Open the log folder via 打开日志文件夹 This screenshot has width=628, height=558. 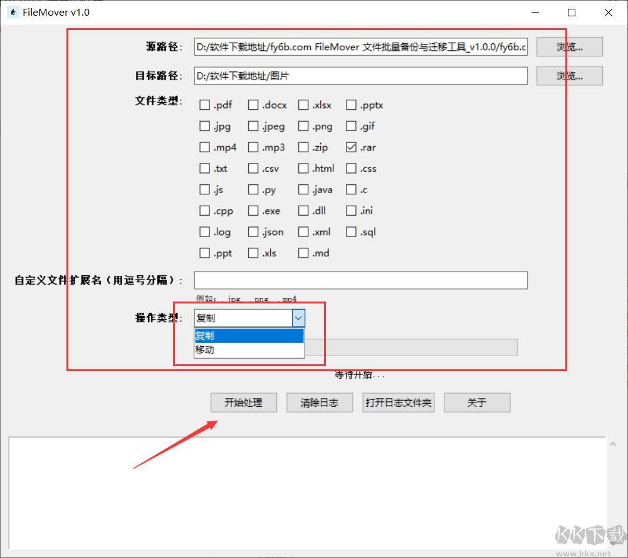[x=398, y=403]
